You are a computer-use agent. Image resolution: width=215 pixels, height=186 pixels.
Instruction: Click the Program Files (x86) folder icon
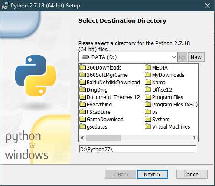(x=148, y=104)
